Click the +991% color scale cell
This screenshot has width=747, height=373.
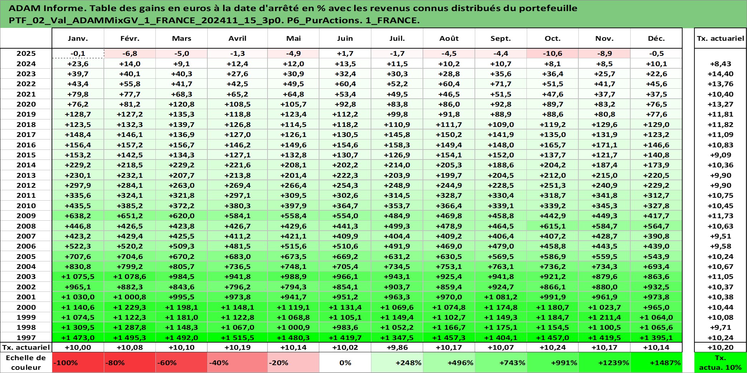click(x=553, y=363)
